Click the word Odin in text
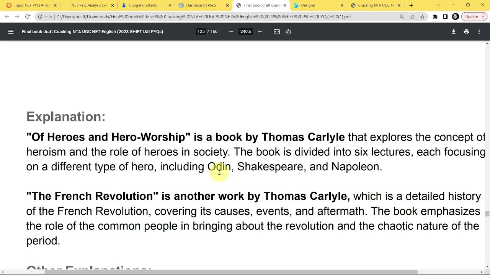The image size is (490, 275). 219,167
